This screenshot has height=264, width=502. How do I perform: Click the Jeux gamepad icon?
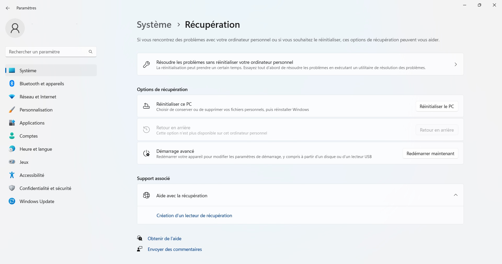pyautogui.click(x=12, y=162)
